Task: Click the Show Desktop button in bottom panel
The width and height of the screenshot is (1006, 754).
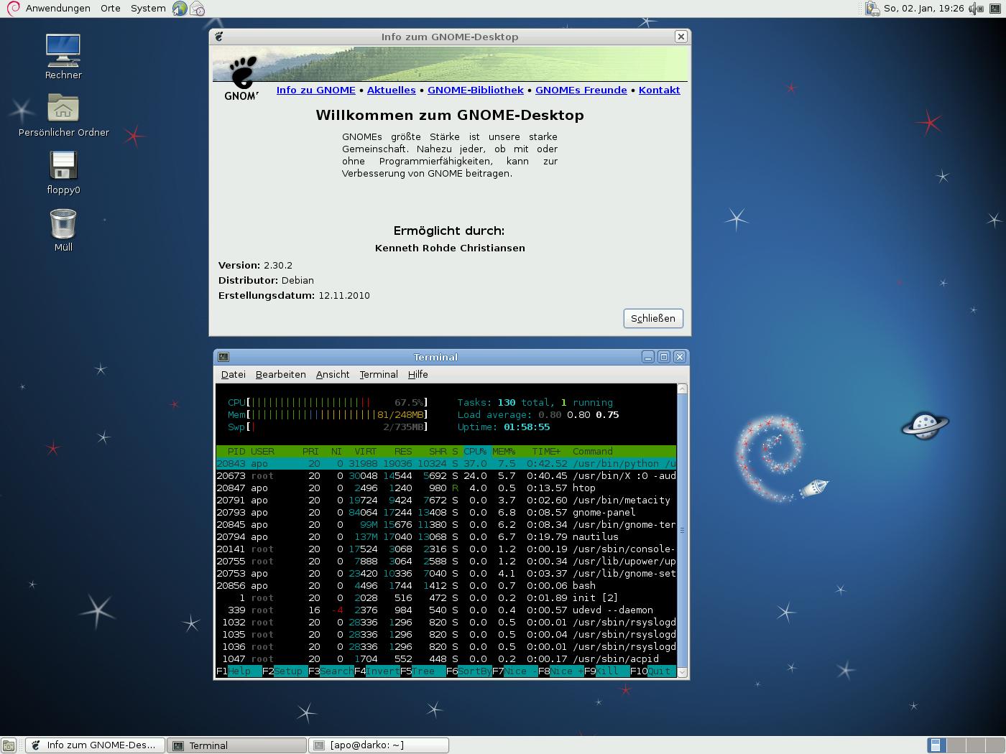Action: (9, 745)
